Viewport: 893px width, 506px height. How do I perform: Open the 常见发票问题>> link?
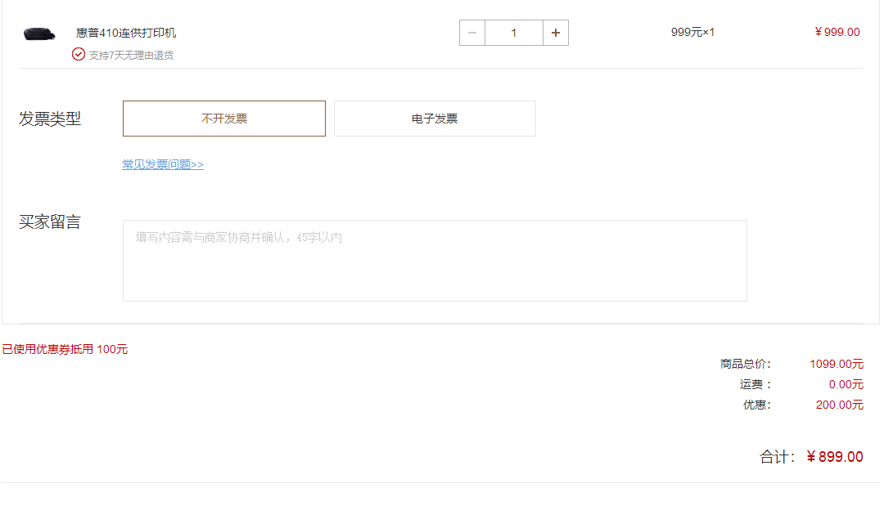click(163, 164)
